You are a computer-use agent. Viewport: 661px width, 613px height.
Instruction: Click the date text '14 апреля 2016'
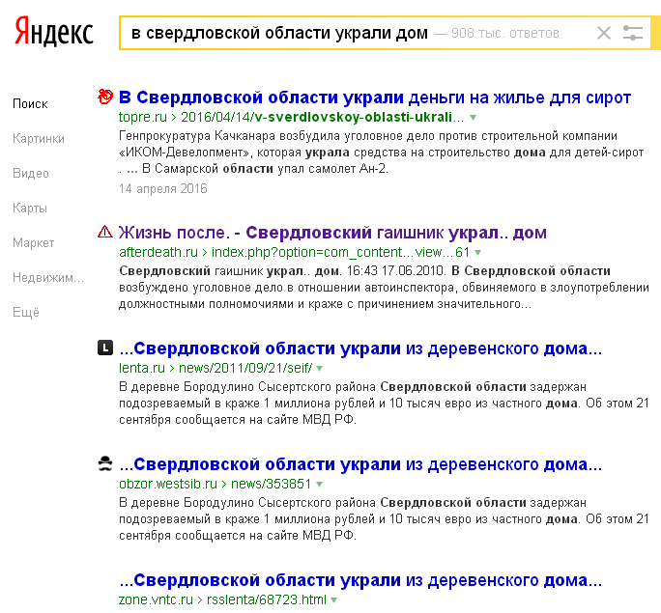163,188
